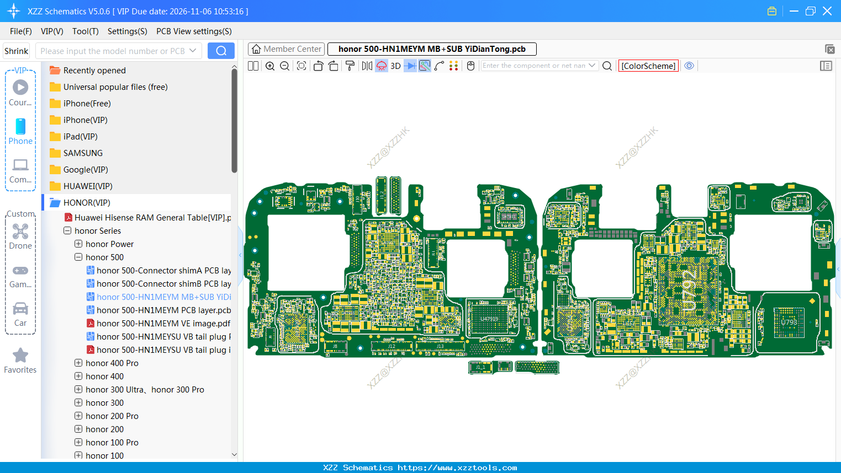Collapse the honor 500 tree node
The image size is (841, 473).
[x=78, y=257]
